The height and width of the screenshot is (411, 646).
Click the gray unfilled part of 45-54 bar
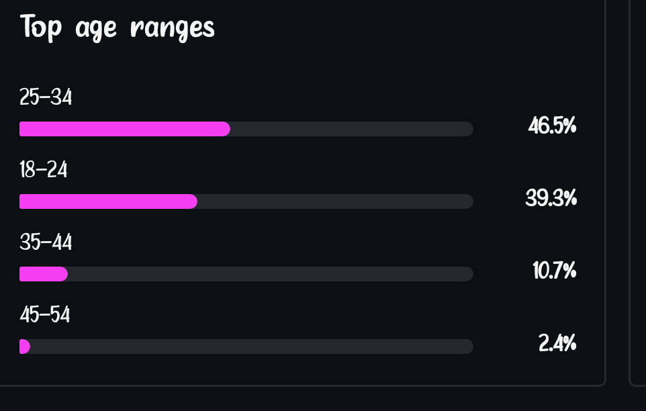click(x=251, y=347)
